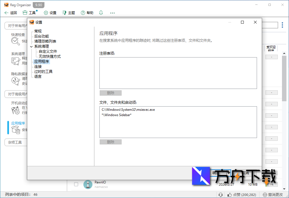Collapse the system cleanup tree node
The width and height of the screenshot is (289, 198).
(x=31, y=46)
